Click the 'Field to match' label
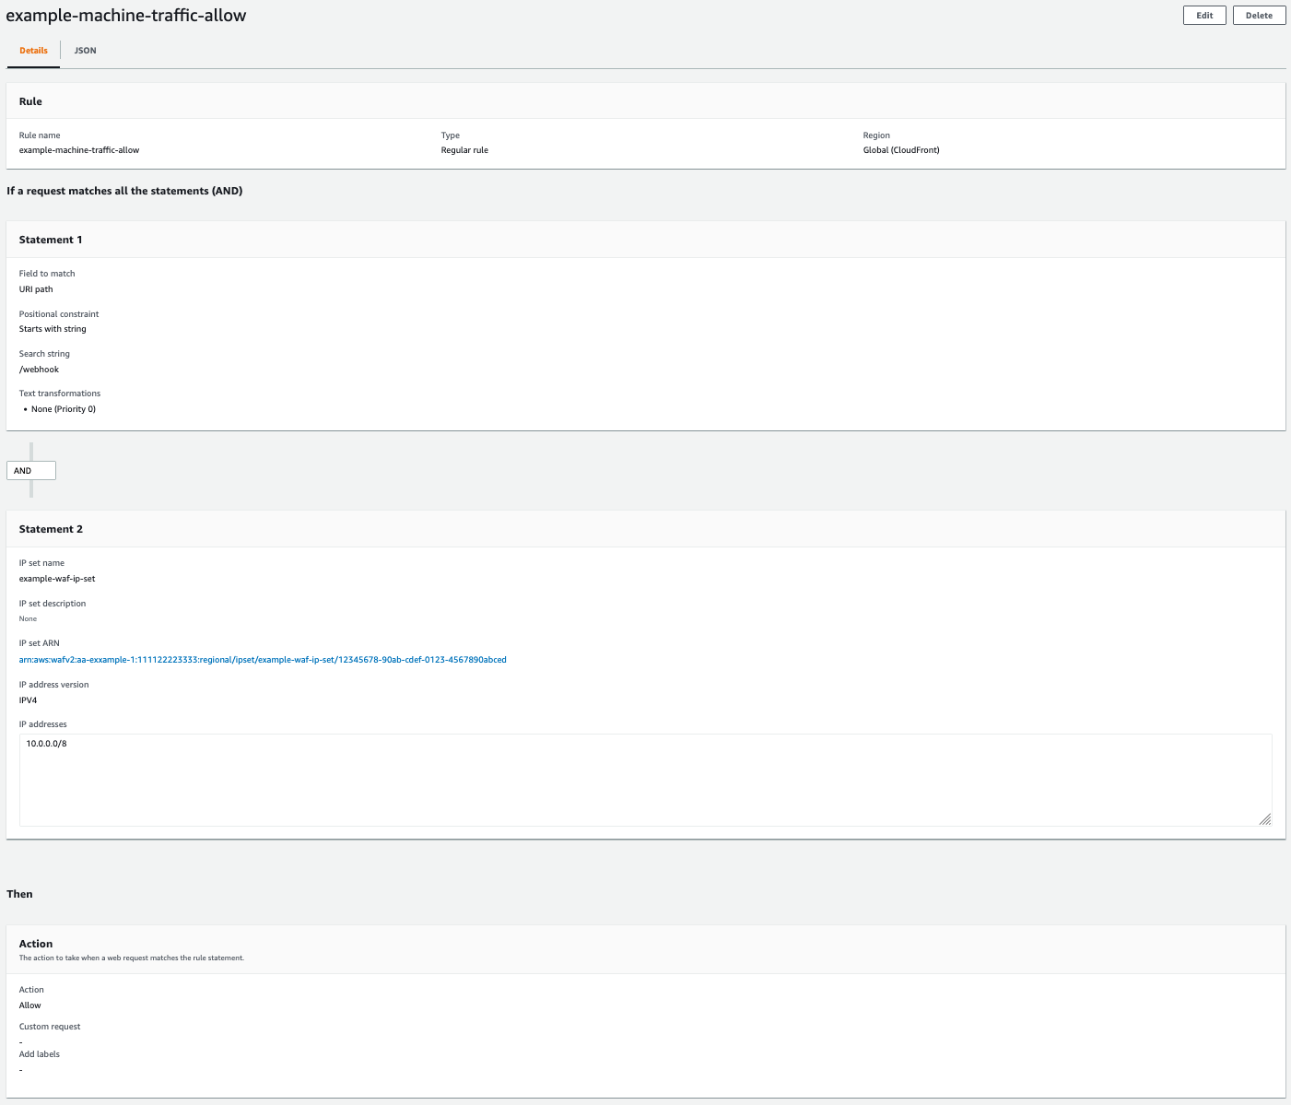The width and height of the screenshot is (1291, 1105). pos(47,274)
